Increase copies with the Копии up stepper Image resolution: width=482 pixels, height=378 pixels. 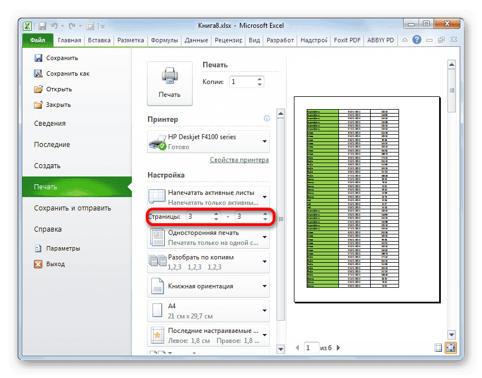tap(259, 78)
